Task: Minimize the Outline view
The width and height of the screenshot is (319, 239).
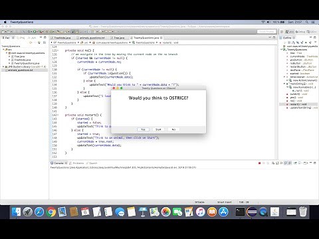Action: click(x=310, y=38)
